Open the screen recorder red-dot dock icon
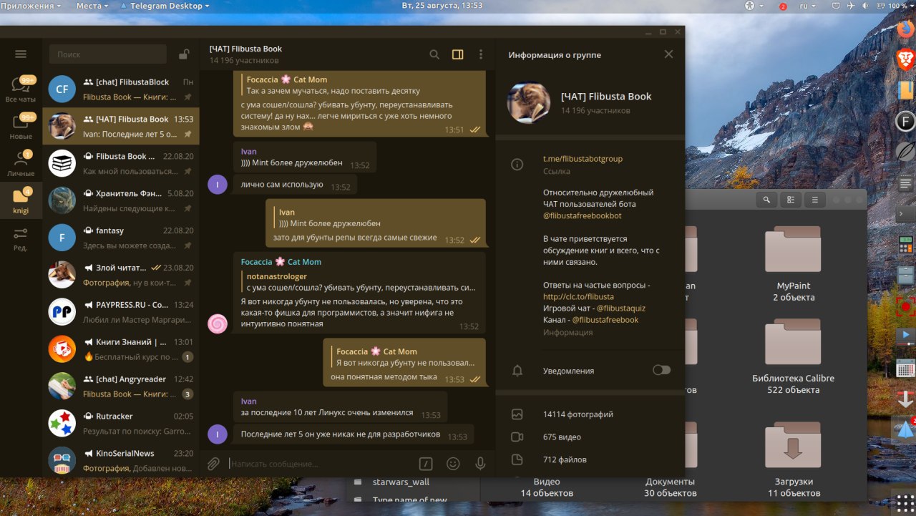This screenshot has height=516, width=916. (905, 306)
